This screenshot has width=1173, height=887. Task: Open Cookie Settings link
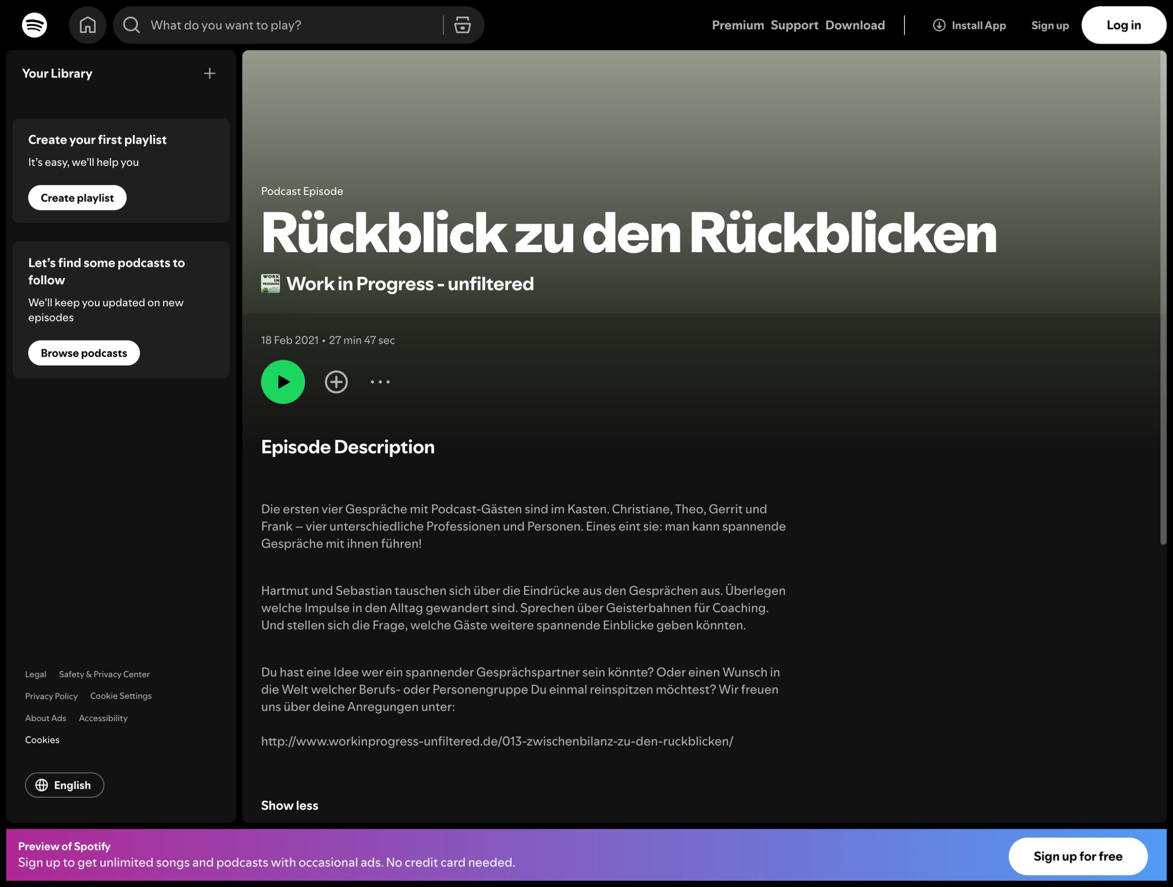point(121,696)
